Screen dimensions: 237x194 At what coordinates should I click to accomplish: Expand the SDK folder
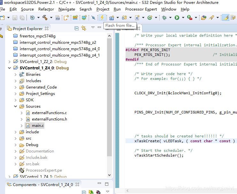click(16, 100)
